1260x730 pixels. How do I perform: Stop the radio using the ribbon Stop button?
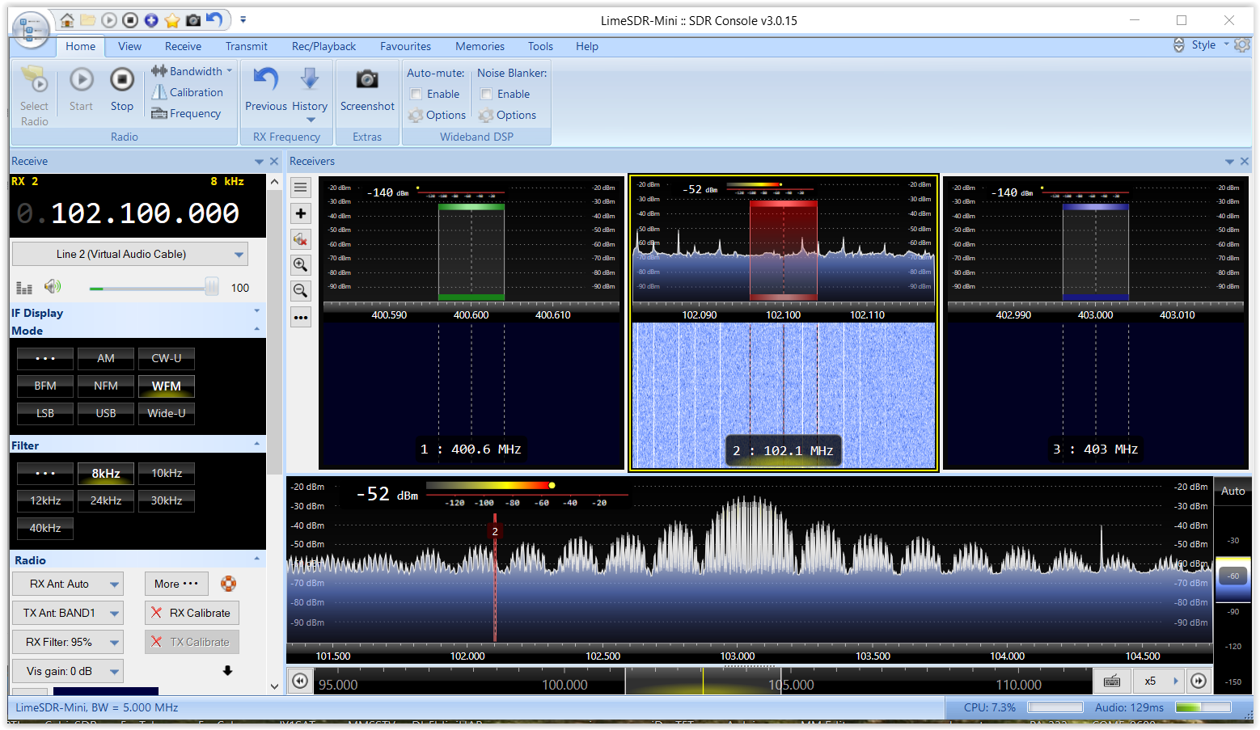[x=122, y=90]
